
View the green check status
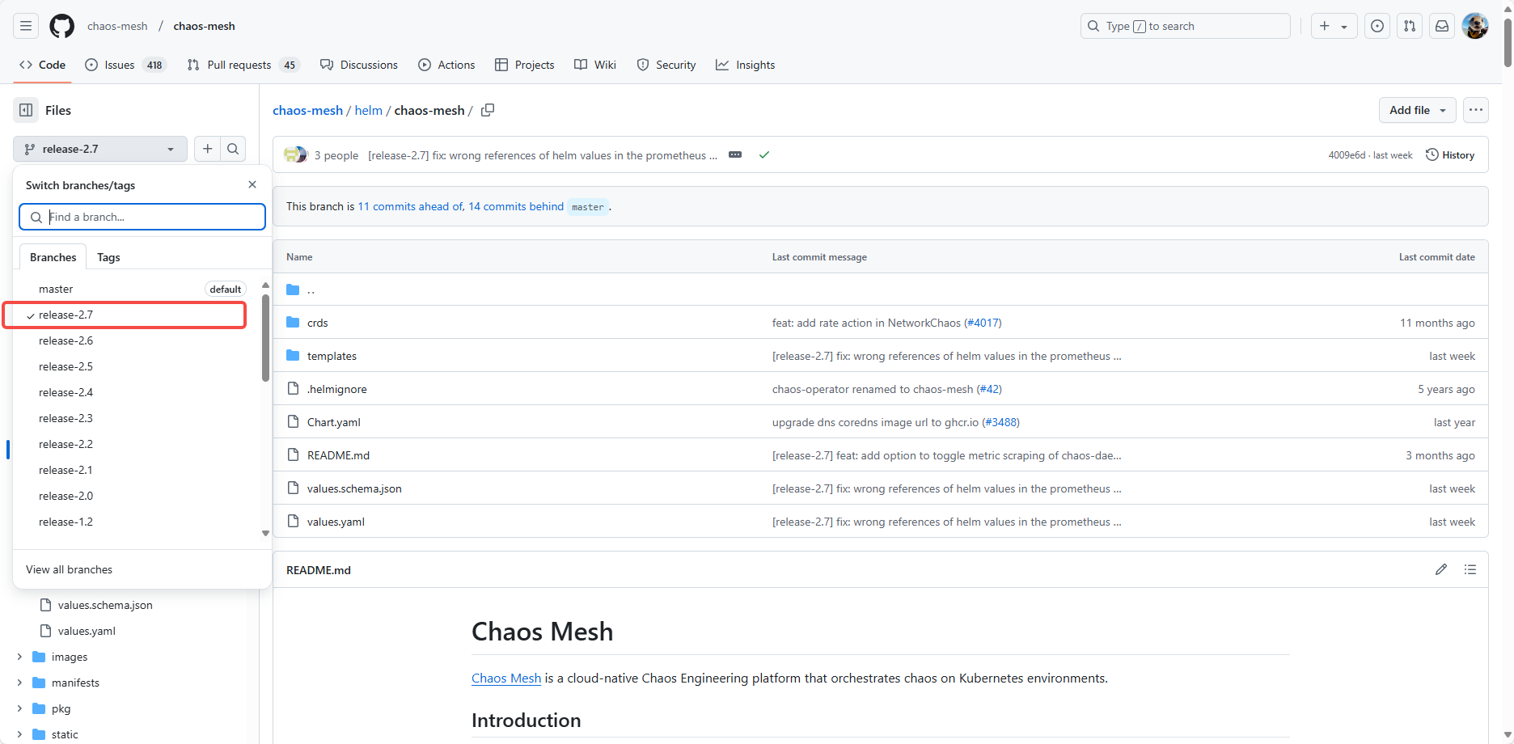pos(764,154)
